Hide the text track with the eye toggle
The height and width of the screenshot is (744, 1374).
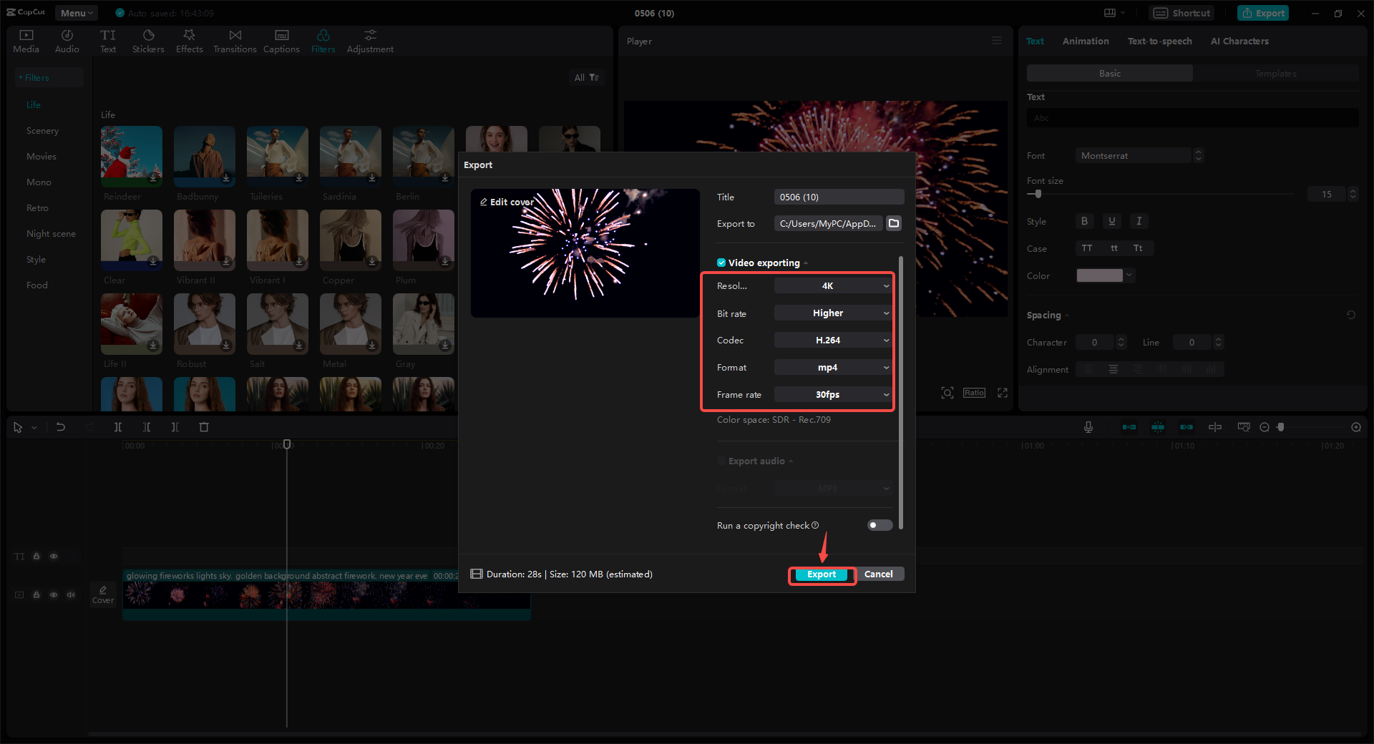coord(54,556)
